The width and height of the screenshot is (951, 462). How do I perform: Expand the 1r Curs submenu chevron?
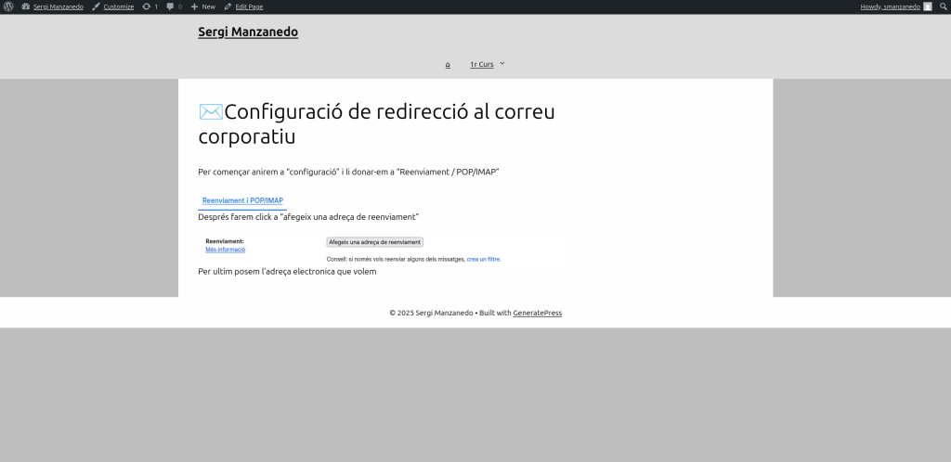502,63
